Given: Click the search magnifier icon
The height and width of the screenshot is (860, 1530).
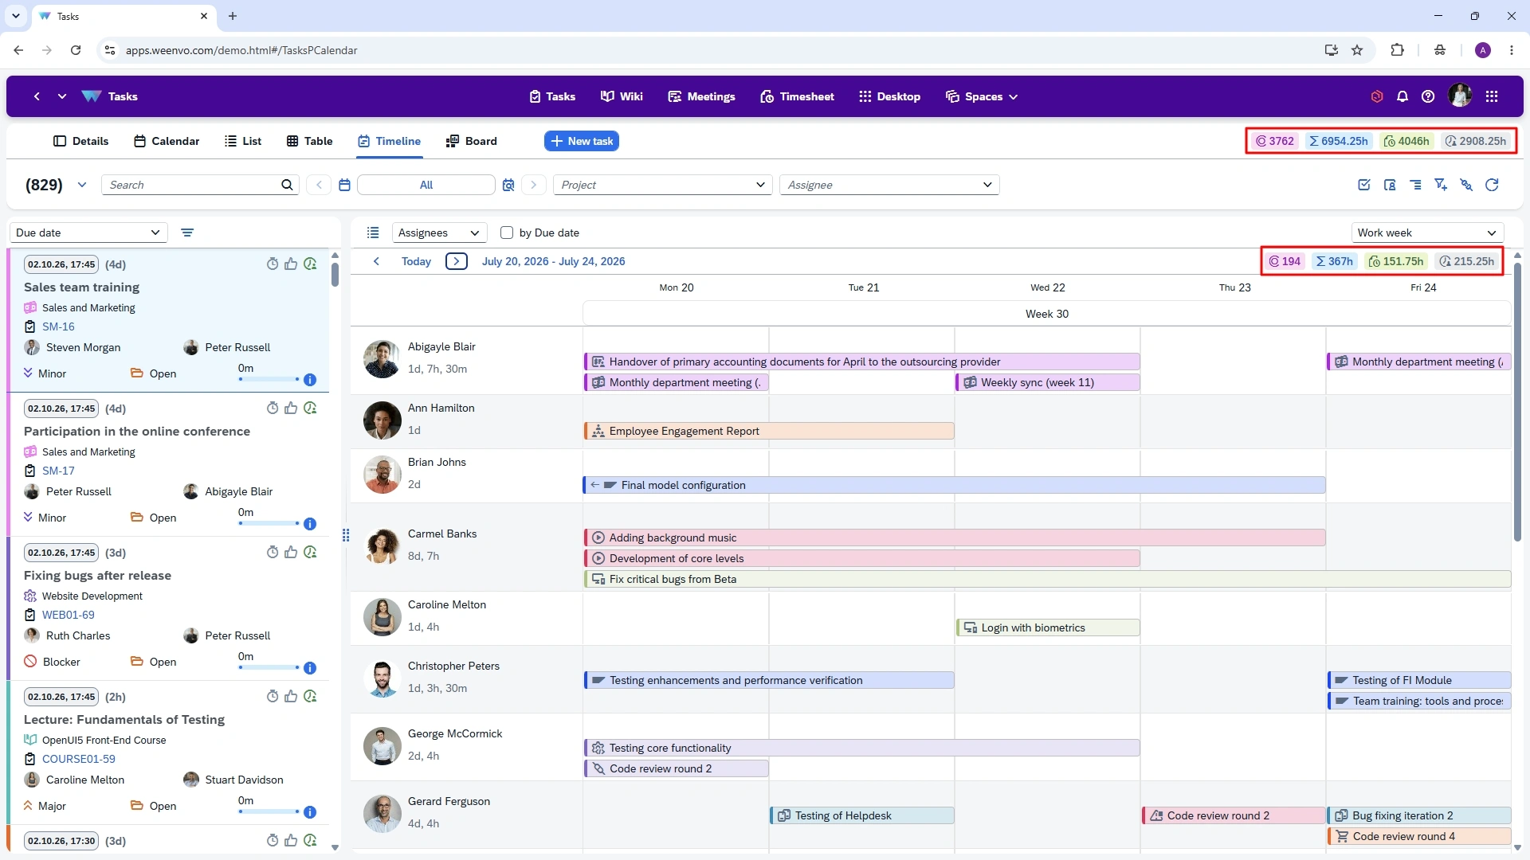Looking at the screenshot, I should click(x=287, y=185).
